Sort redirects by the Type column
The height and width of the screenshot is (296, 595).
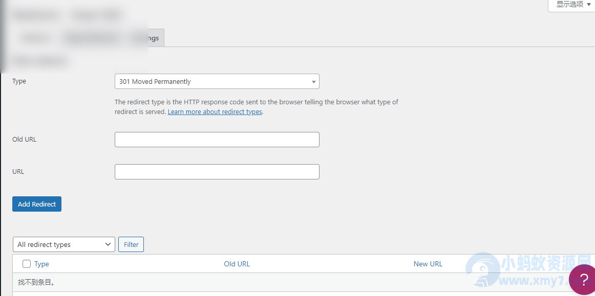coord(41,264)
